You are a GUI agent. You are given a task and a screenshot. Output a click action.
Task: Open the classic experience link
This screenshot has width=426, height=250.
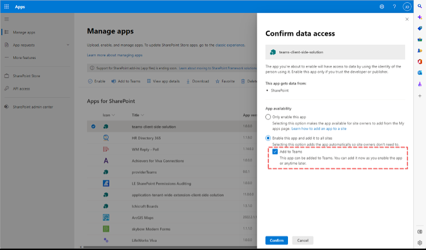click(230, 45)
